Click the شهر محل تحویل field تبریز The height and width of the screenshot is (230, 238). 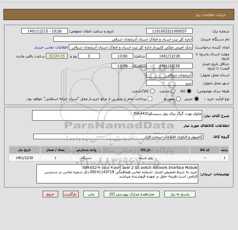pyautogui.click(x=169, y=83)
